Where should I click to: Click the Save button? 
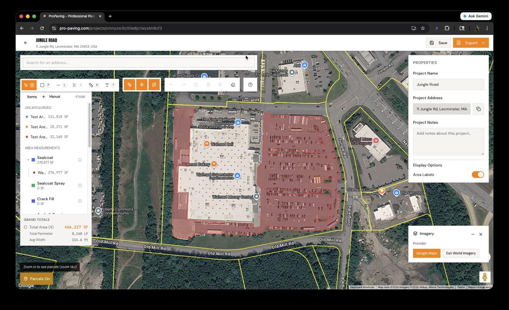coord(438,43)
